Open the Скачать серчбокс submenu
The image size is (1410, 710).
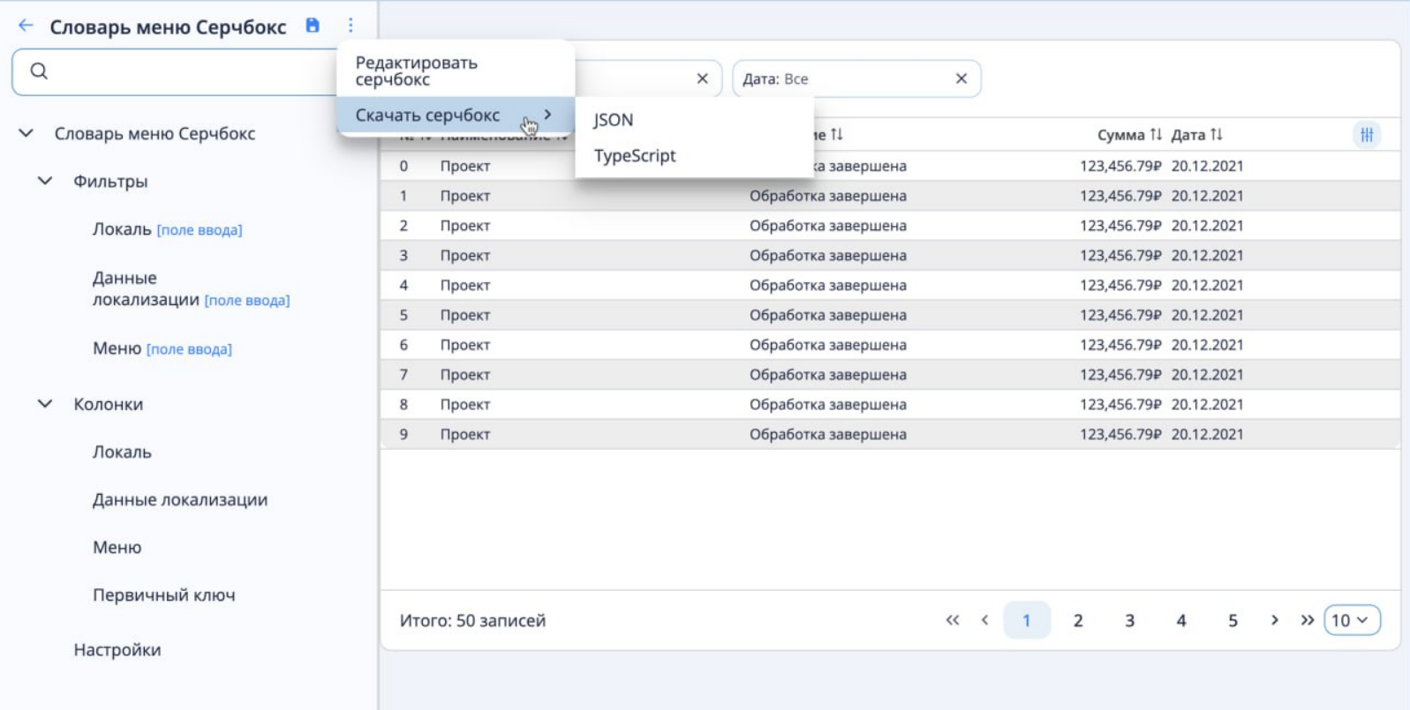point(456,115)
